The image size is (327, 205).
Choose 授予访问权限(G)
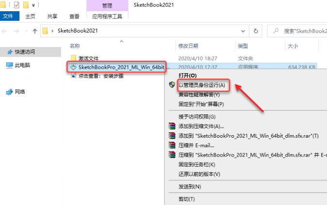pyautogui.click(x=197, y=117)
